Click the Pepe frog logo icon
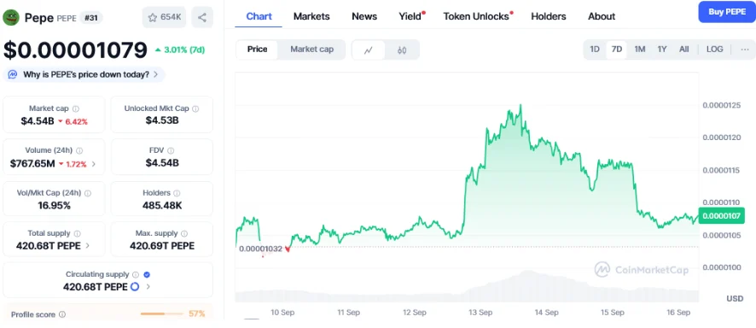This screenshot has height=328, width=756. [10, 17]
